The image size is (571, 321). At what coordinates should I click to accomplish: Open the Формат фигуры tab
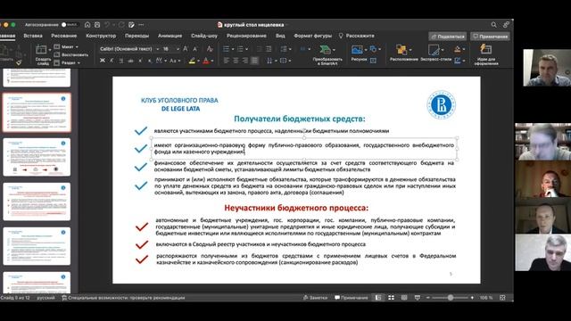click(x=312, y=36)
